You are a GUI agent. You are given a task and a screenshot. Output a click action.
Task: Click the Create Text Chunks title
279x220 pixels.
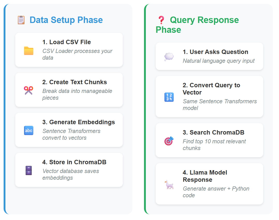pos(74,82)
